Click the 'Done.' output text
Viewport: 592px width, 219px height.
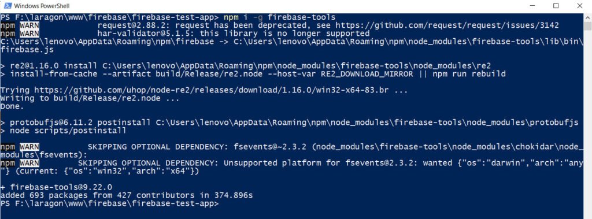12,106
